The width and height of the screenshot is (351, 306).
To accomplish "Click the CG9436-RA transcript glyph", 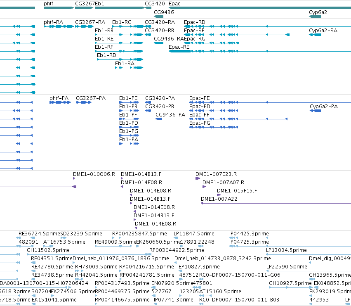I will coord(158,43).
